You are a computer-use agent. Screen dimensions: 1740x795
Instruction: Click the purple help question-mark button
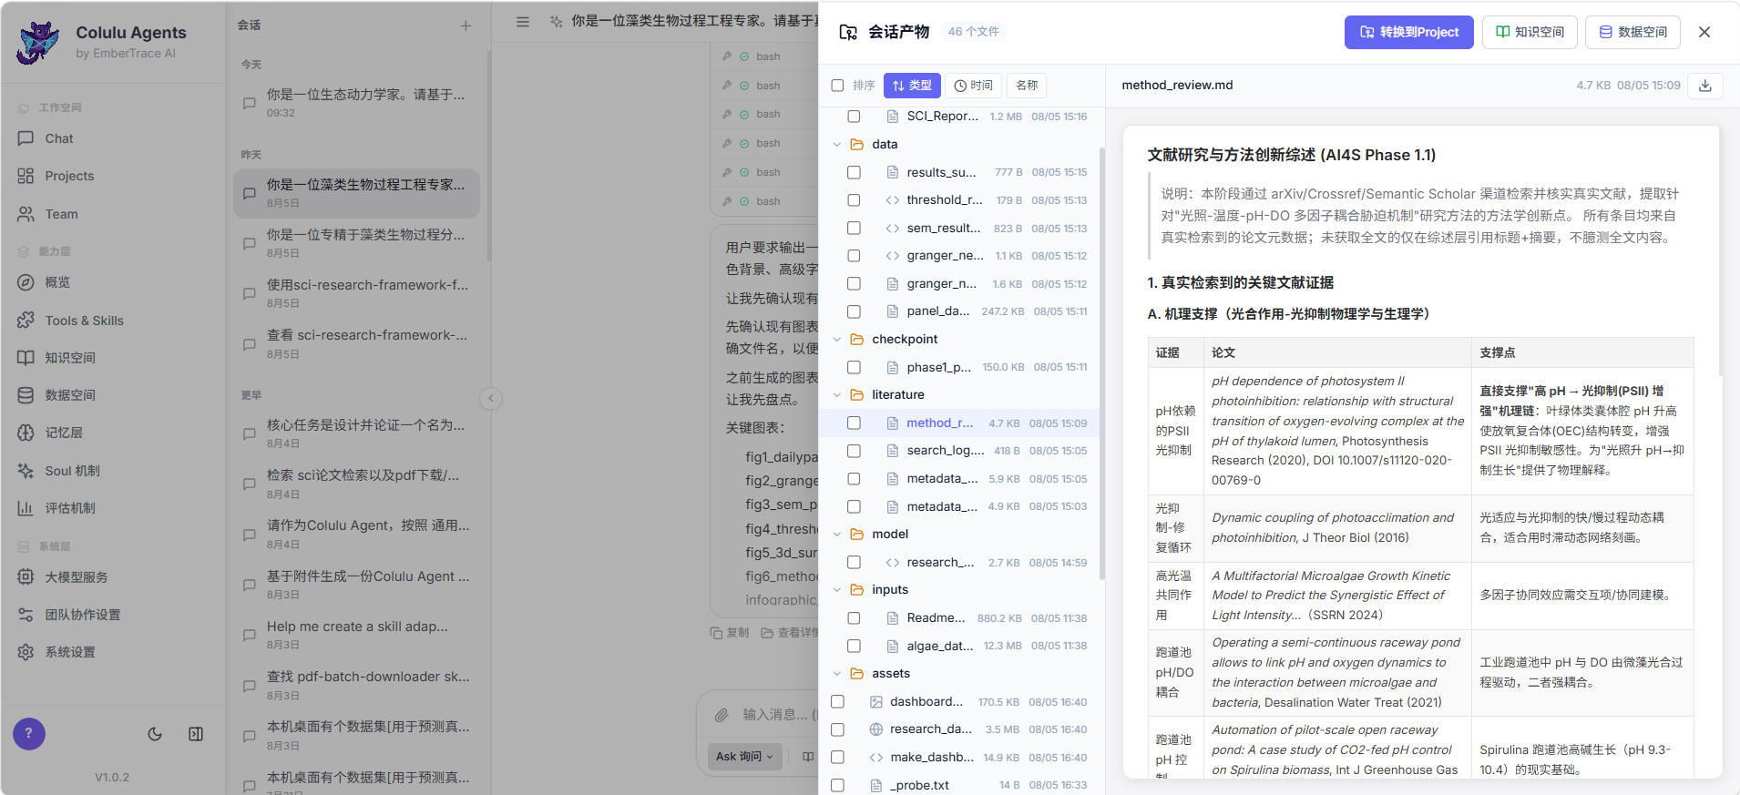(29, 733)
